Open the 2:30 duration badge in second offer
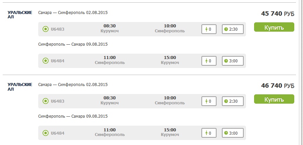The width and height of the screenshot is (303, 145). coord(233,101)
